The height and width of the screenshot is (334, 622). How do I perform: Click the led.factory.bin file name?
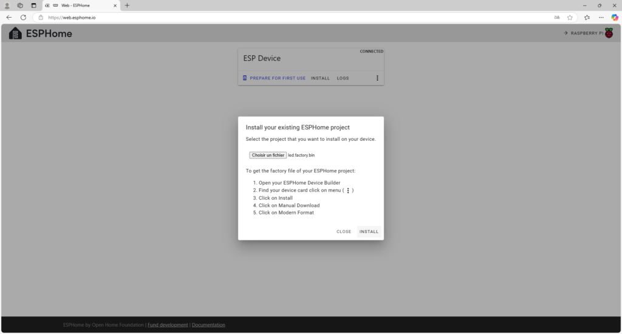pyautogui.click(x=301, y=155)
